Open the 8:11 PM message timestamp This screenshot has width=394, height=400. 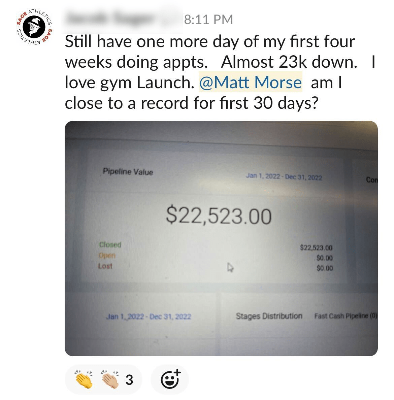208,20
